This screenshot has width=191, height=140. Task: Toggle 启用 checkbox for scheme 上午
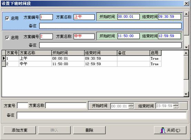(x=7, y=19)
